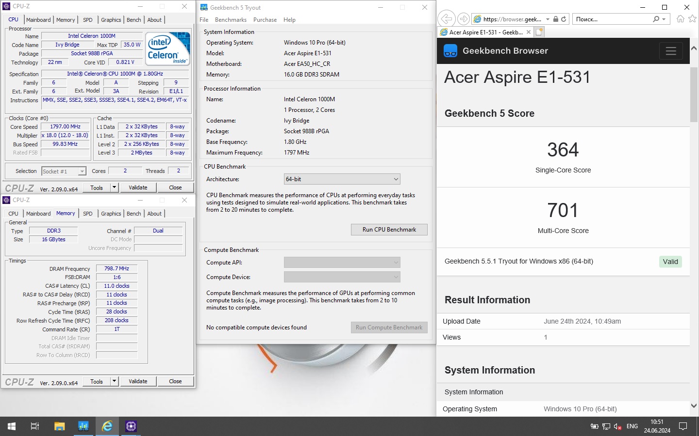The height and width of the screenshot is (436, 699).
Task: Click scrollbar down arrow in browser
Action: (694, 405)
